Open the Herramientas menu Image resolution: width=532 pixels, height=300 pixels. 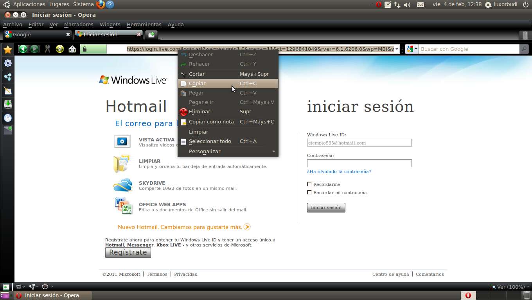pos(144,24)
